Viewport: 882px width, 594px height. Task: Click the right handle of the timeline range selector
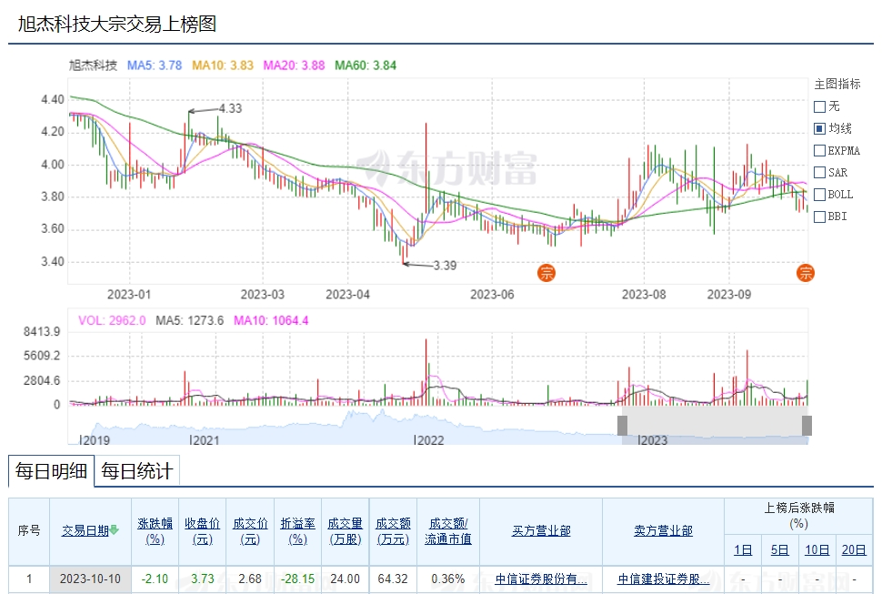(x=807, y=425)
